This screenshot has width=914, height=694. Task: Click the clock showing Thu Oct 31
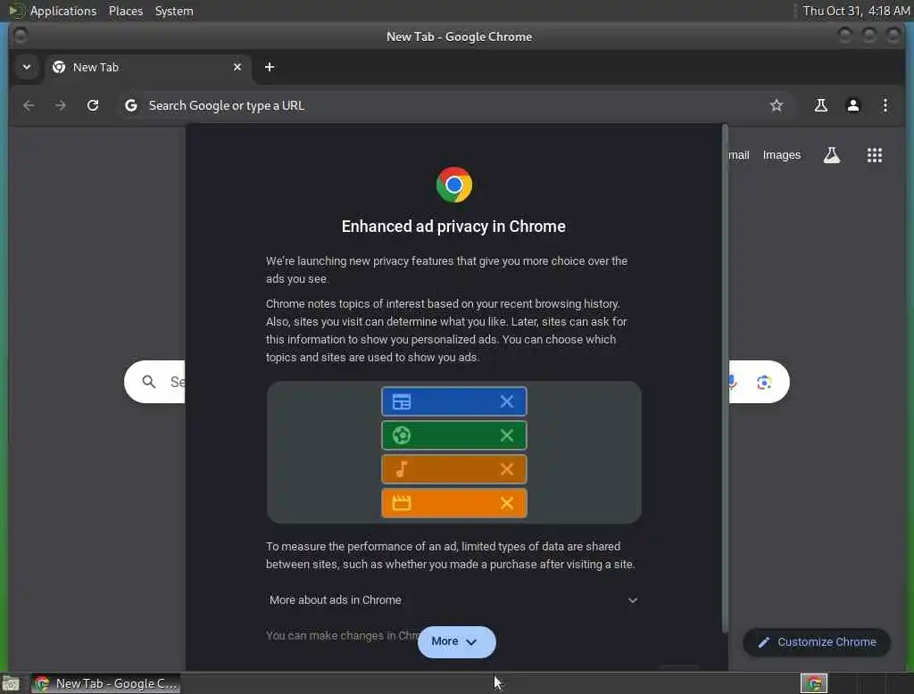tap(856, 11)
